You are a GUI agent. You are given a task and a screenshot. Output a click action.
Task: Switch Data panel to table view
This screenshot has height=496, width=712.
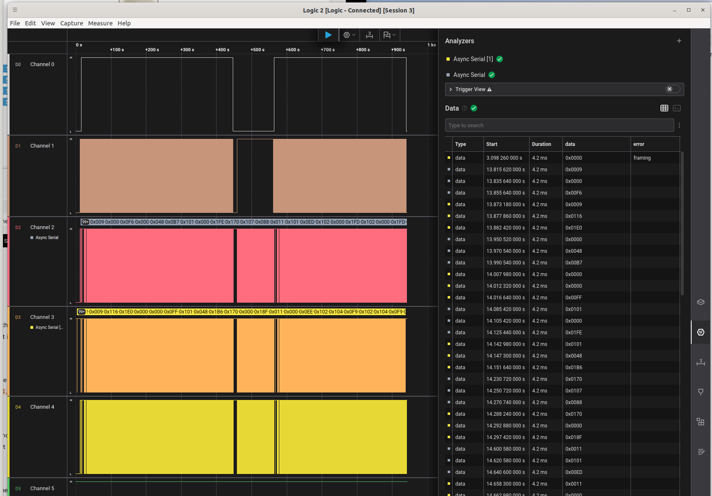664,108
